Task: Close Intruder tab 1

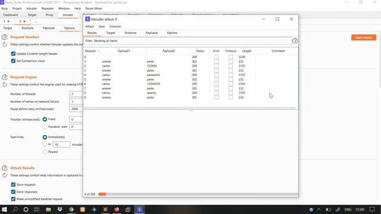Action: (x=8, y=21)
